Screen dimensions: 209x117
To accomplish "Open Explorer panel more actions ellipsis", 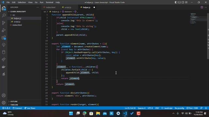I will coord(38,7).
